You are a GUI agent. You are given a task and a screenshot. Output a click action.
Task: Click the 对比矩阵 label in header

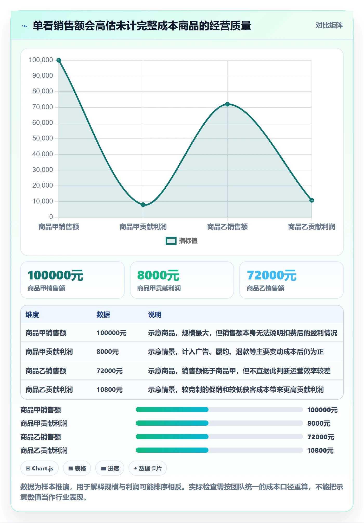(329, 25)
